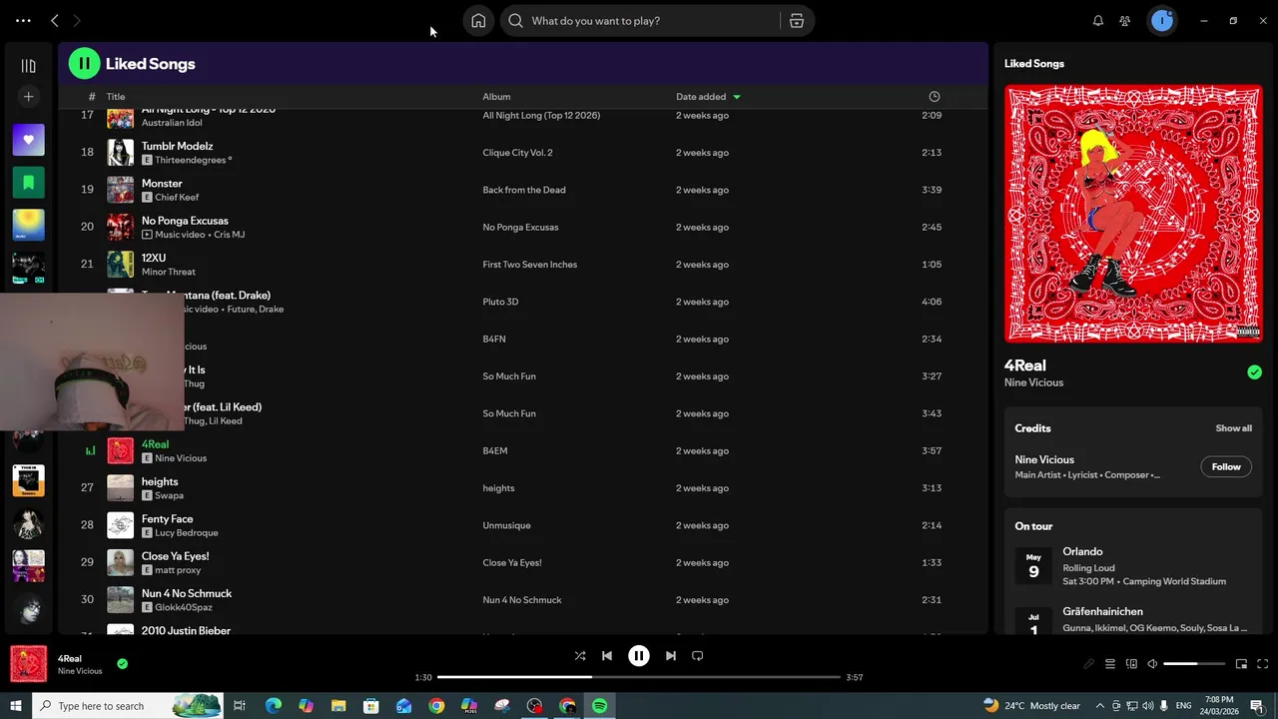Open the Browse icon in search bar

[x=797, y=21]
